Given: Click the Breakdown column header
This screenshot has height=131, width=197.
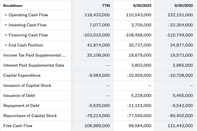Looking at the screenshot, I should point(13,6).
